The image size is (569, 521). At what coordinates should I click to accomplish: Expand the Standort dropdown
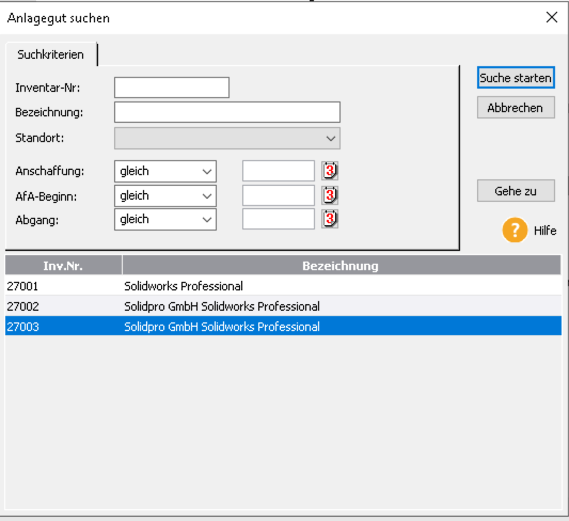[x=227, y=138]
